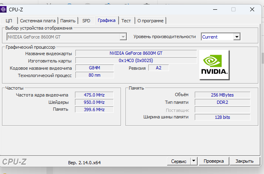Close the CPU-Z window with X

pos(252,9)
